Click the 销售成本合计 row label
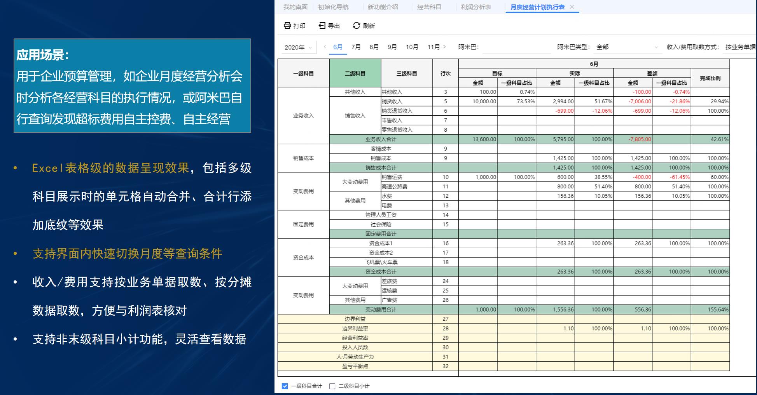The height and width of the screenshot is (395, 757). [x=381, y=167]
